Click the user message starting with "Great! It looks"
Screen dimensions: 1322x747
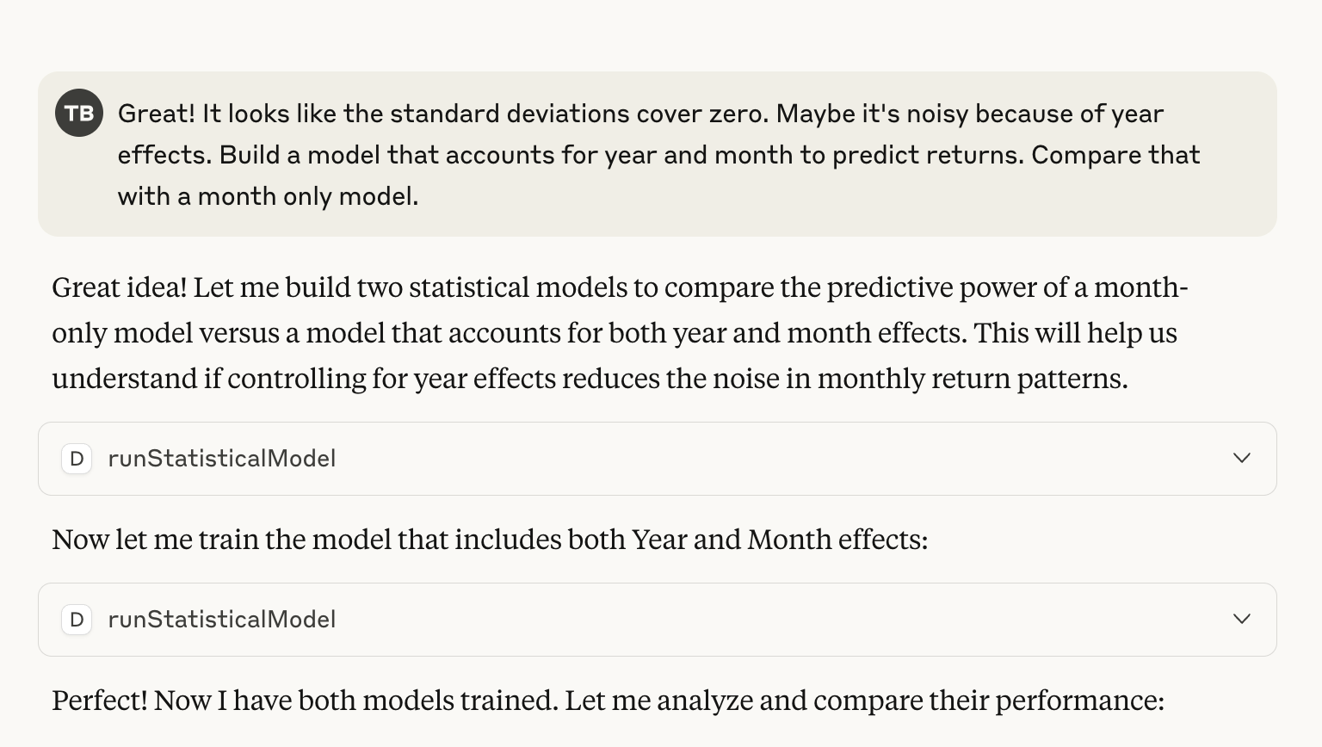(x=640, y=114)
